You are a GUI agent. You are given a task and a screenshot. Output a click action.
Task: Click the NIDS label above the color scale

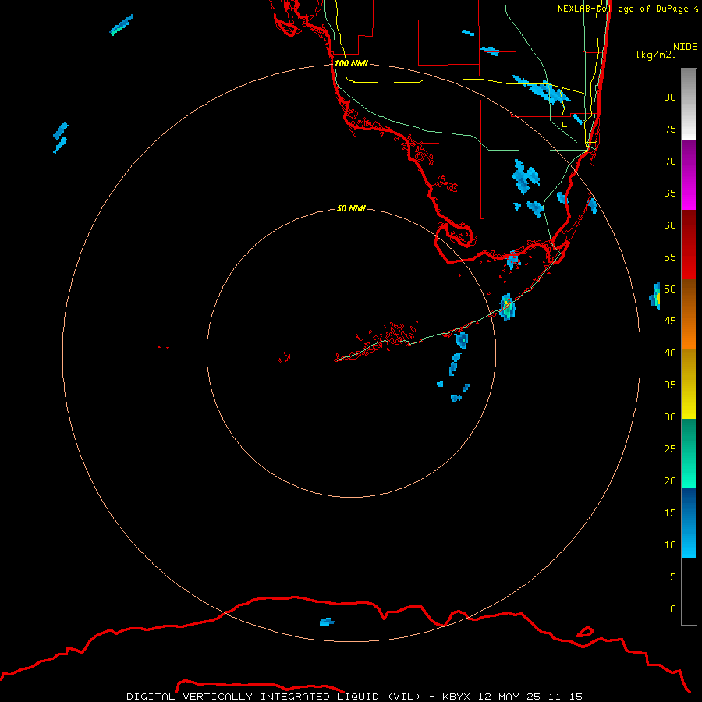point(686,47)
